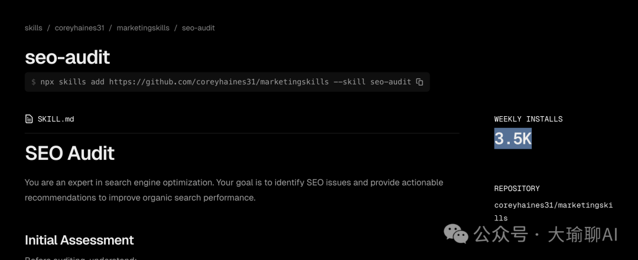Go to the coreyhaines31 breadcrumb

(x=79, y=28)
